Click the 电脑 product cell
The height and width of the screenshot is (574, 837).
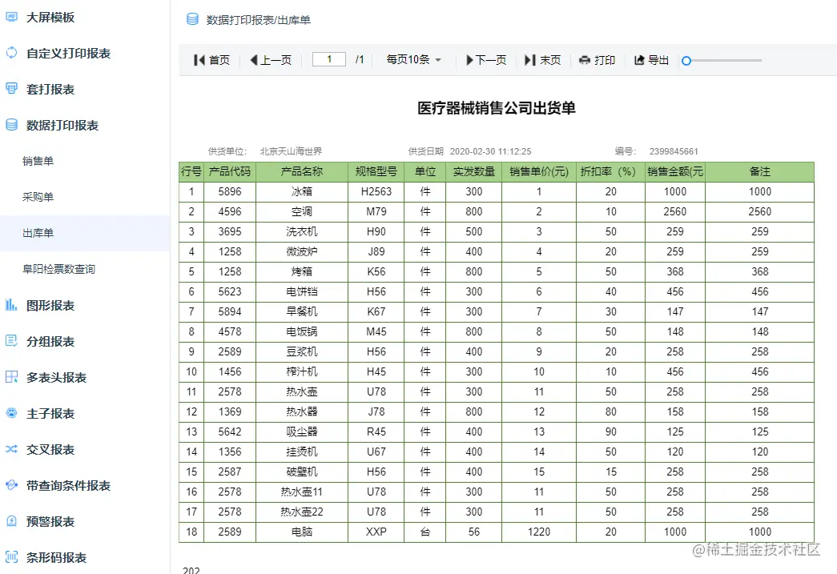[x=302, y=532]
